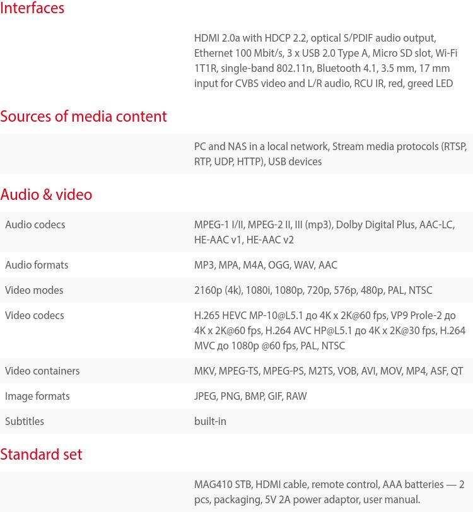Click the Video modes row label
This screenshot has height=512, width=473.
click(x=34, y=290)
